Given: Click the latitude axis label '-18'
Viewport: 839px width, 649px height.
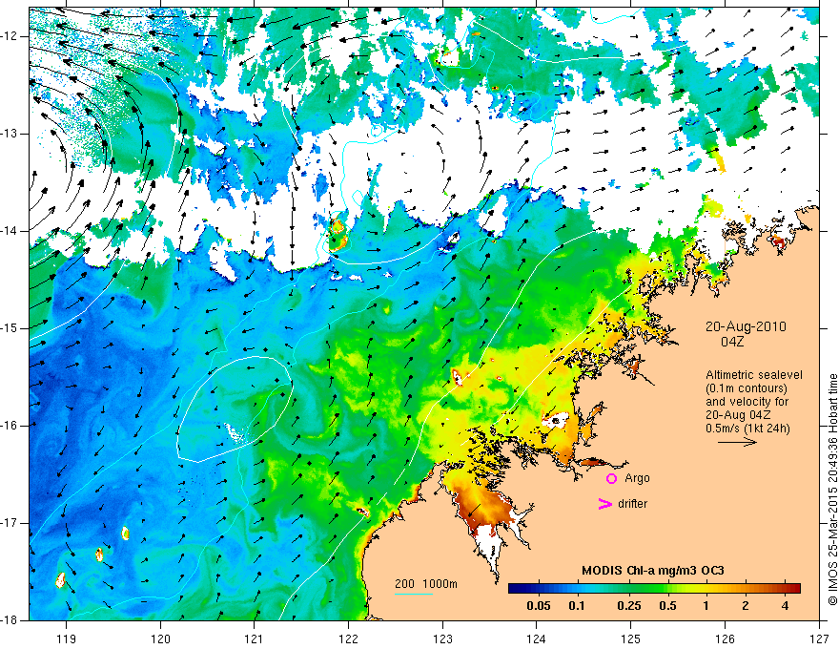Looking at the screenshot, I should pyautogui.click(x=10, y=620).
